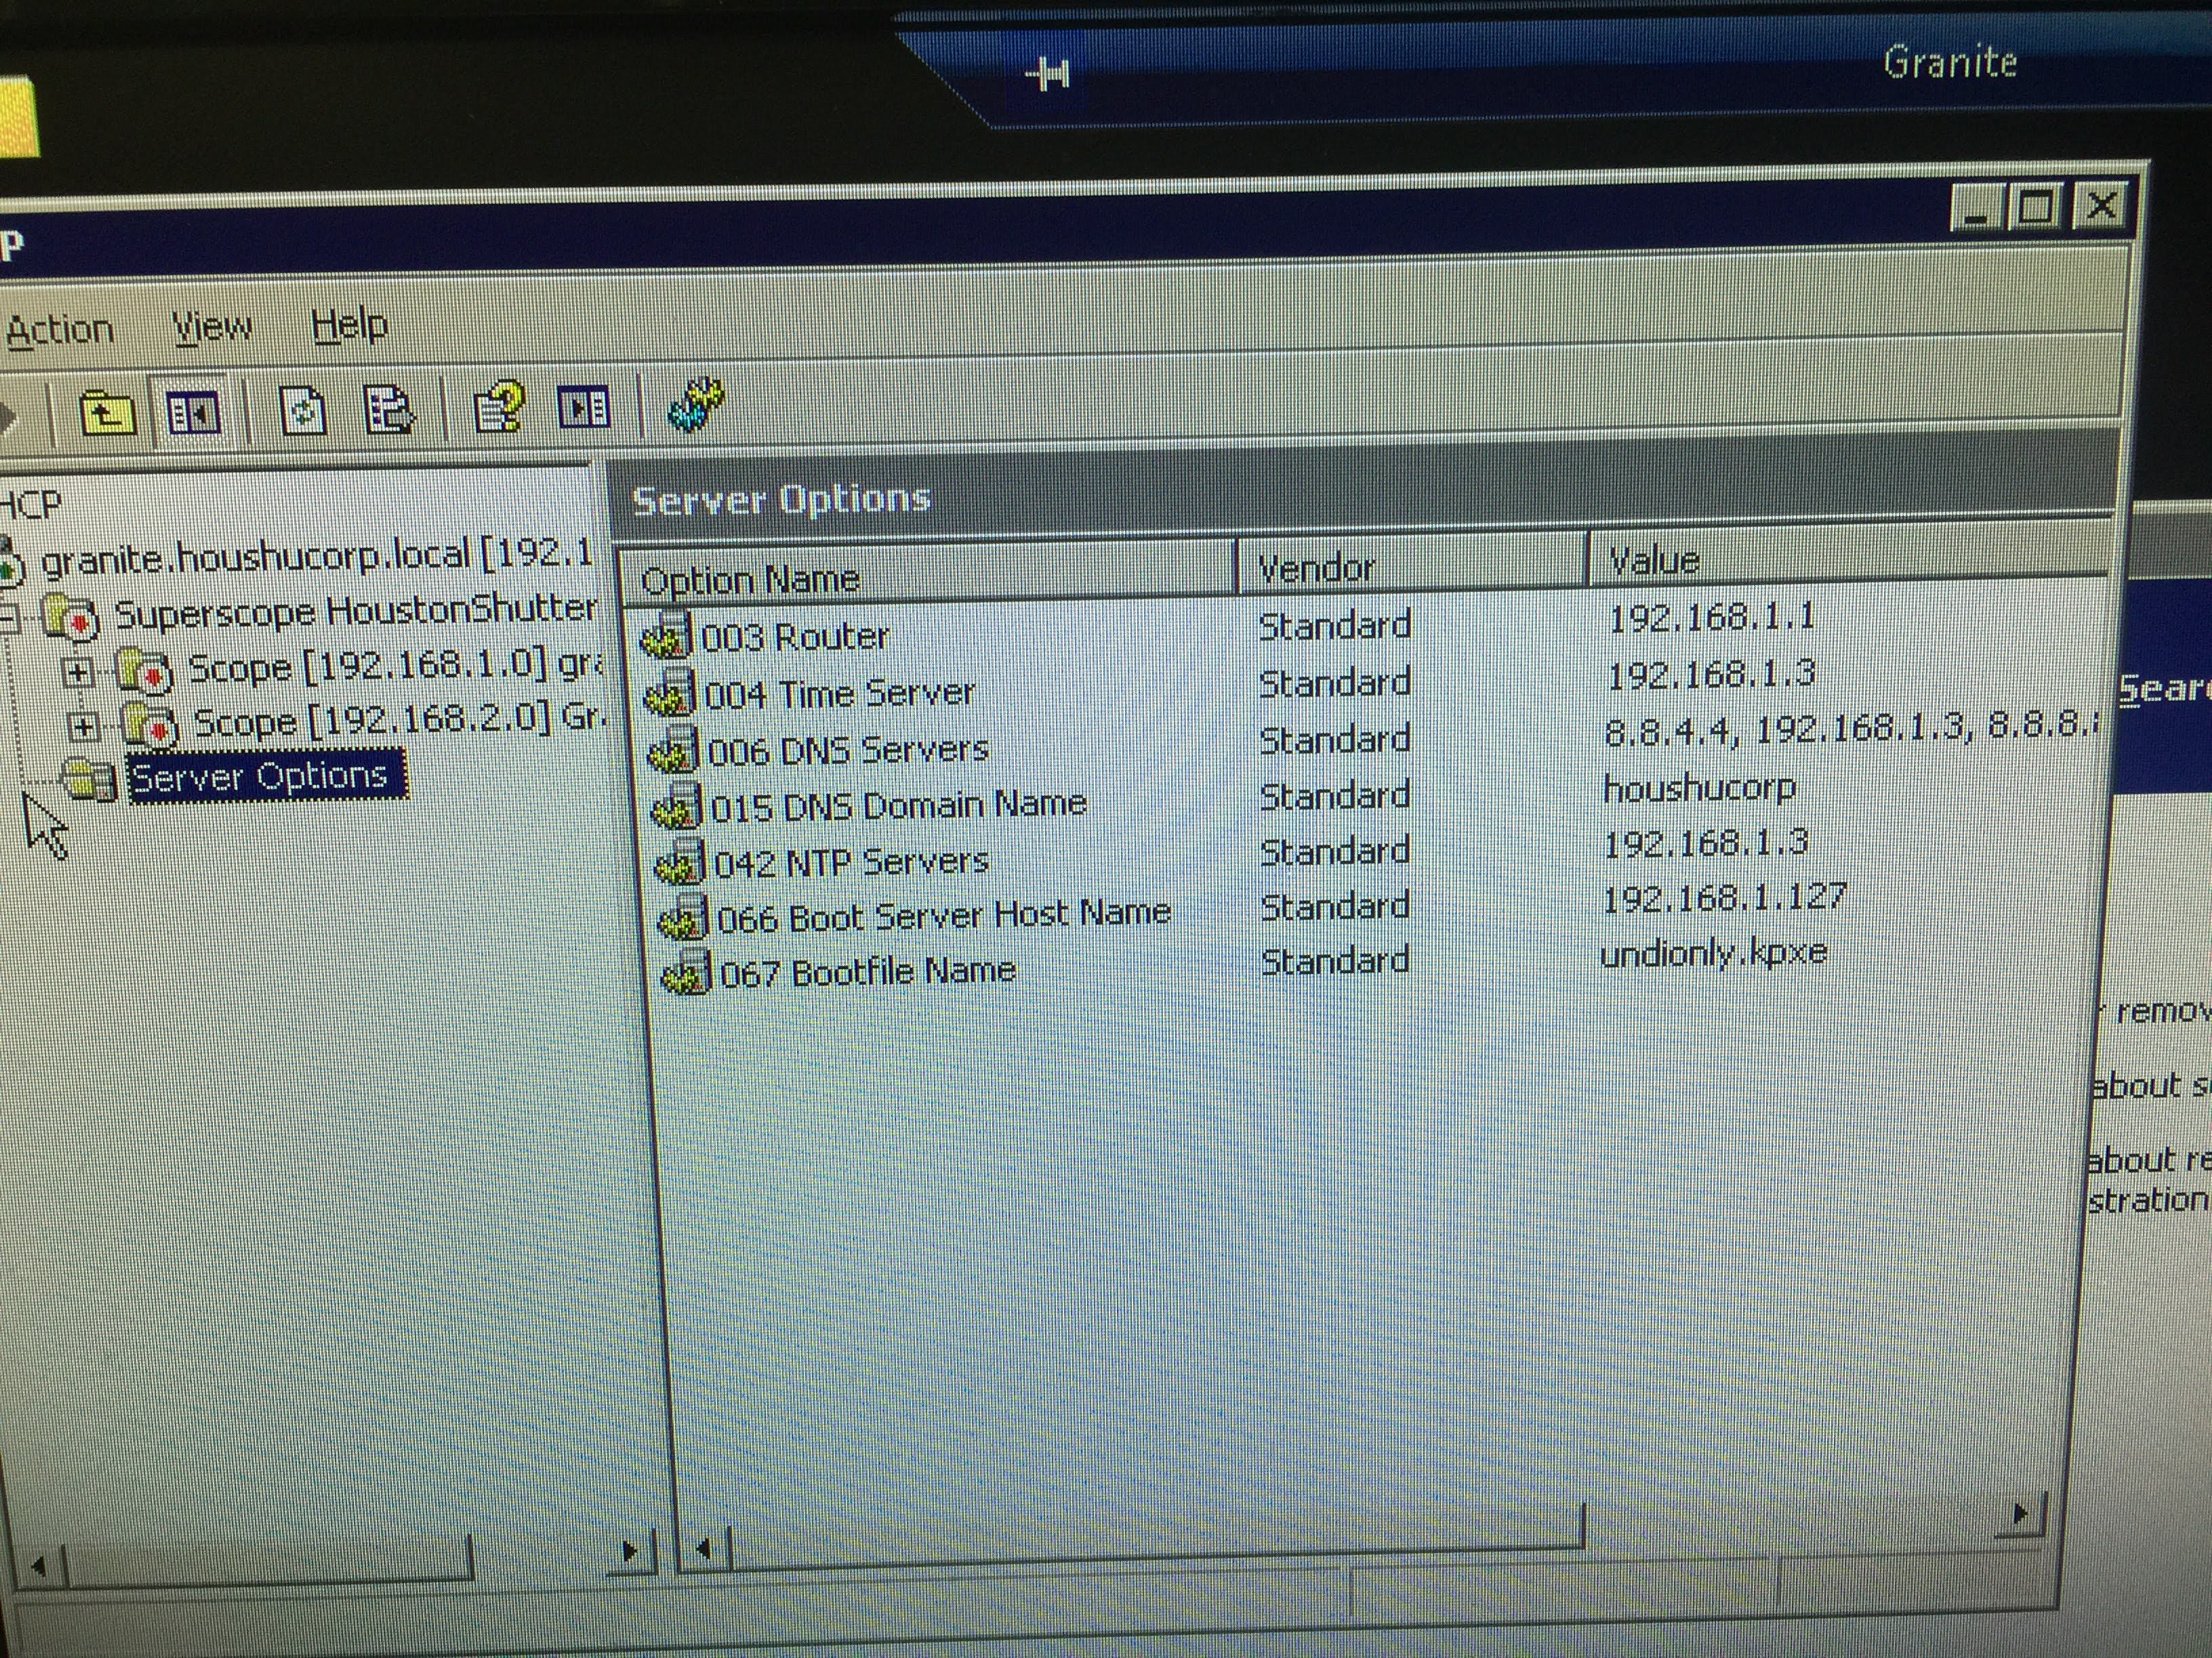Click the Refresh toolbar icon
Image resolution: width=2212 pixels, height=1658 pixels.
(303, 410)
